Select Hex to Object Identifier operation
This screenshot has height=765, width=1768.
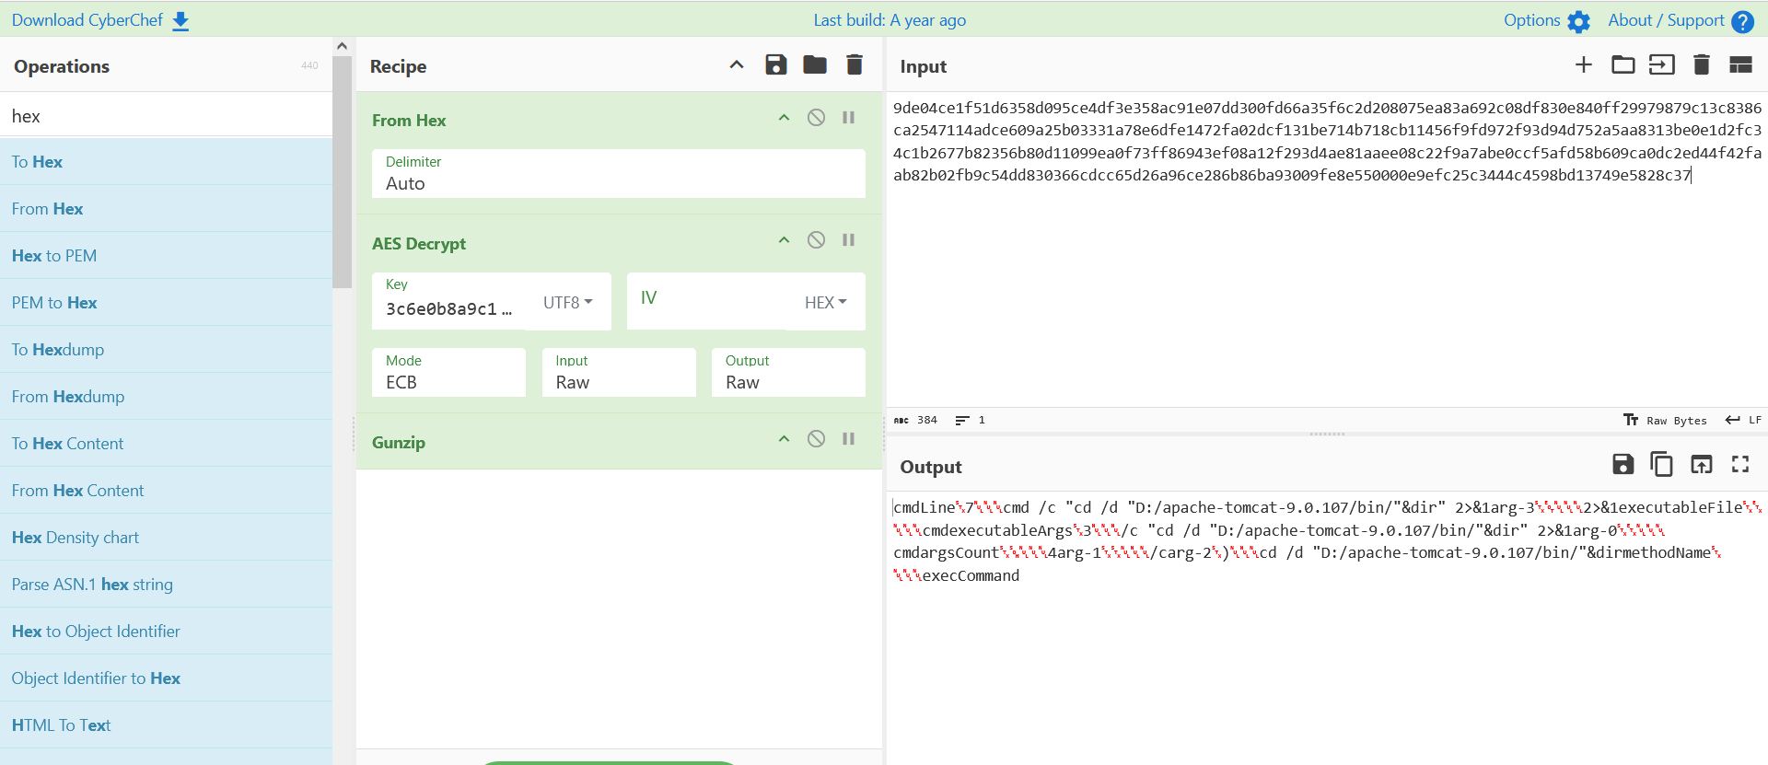click(166, 632)
